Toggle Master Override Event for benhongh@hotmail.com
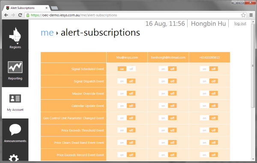Viewport: 257px width, 163px height. pyautogui.click(x=167, y=93)
